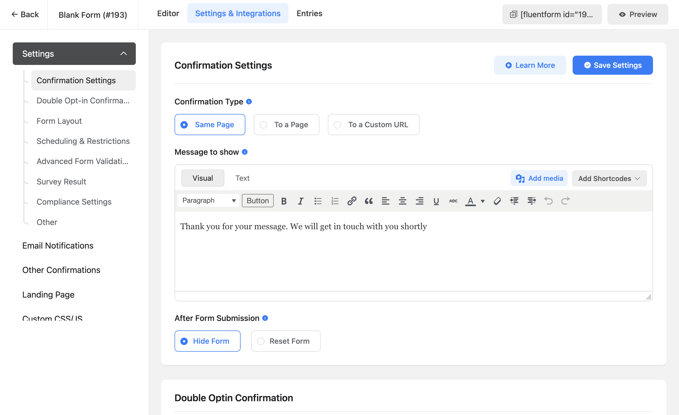Decrease indent of paragraph
This screenshot has height=415, width=679.
(x=514, y=201)
